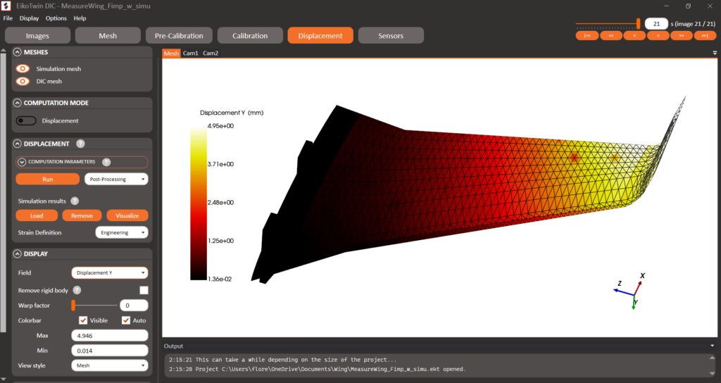Image resolution: width=721 pixels, height=383 pixels.
Task: Open help icon next to Simulation results
Action: click(75, 201)
